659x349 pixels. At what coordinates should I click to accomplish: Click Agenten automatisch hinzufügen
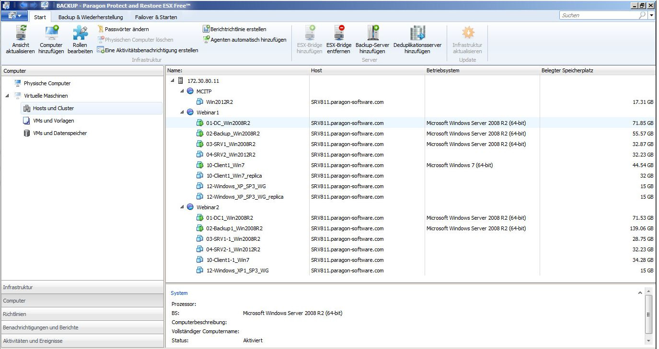pos(248,40)
